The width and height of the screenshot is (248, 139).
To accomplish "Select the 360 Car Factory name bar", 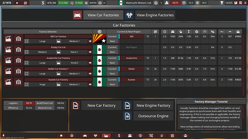I will [58, 37].
